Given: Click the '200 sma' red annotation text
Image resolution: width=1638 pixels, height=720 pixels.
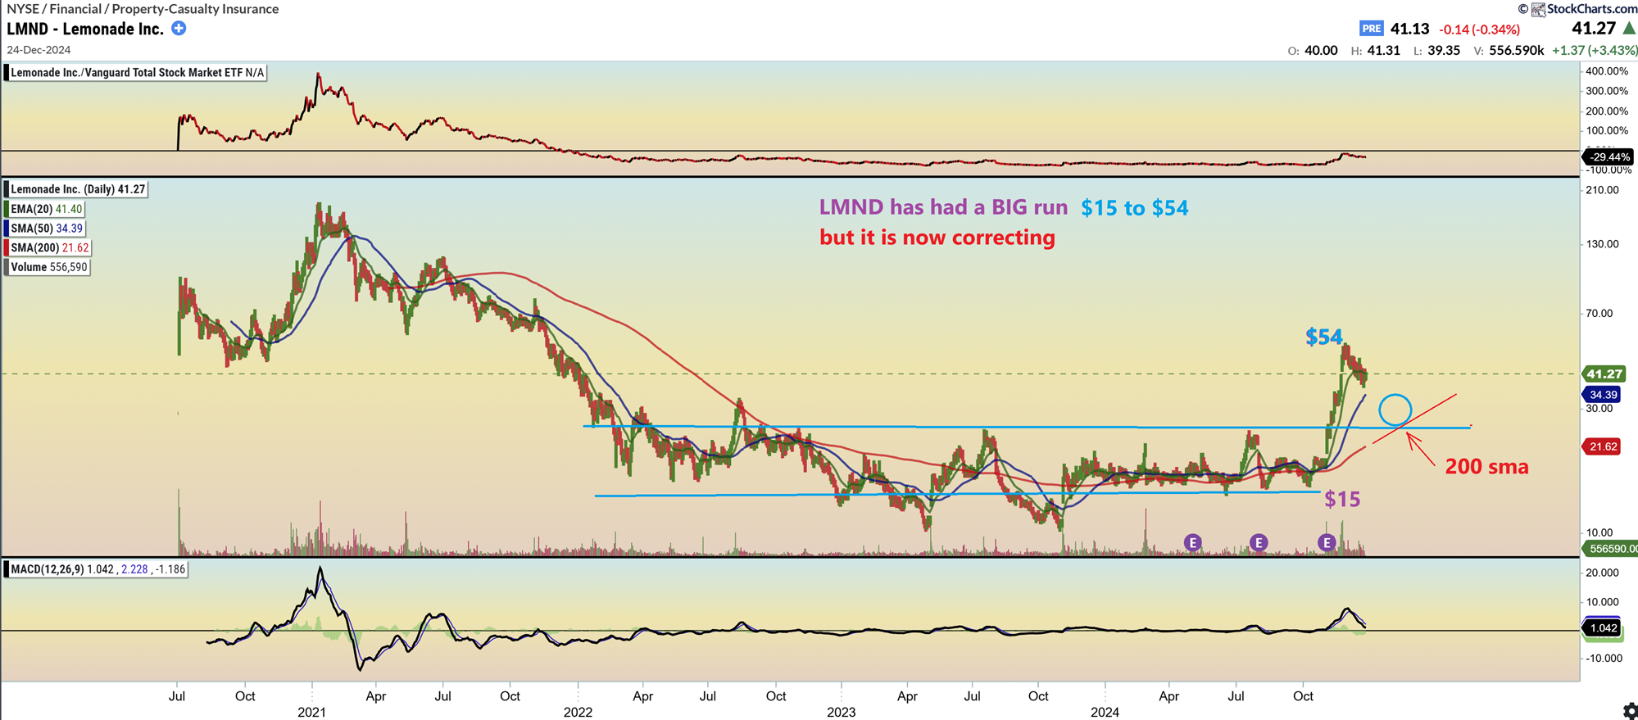Looking at the screenshot, I should click(x=1486, y=467).
